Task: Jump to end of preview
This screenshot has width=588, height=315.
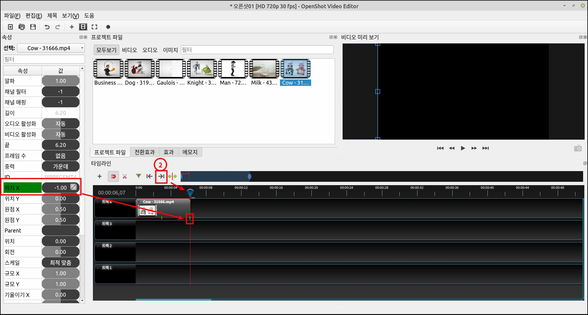Action: click(x=486, y=148)
